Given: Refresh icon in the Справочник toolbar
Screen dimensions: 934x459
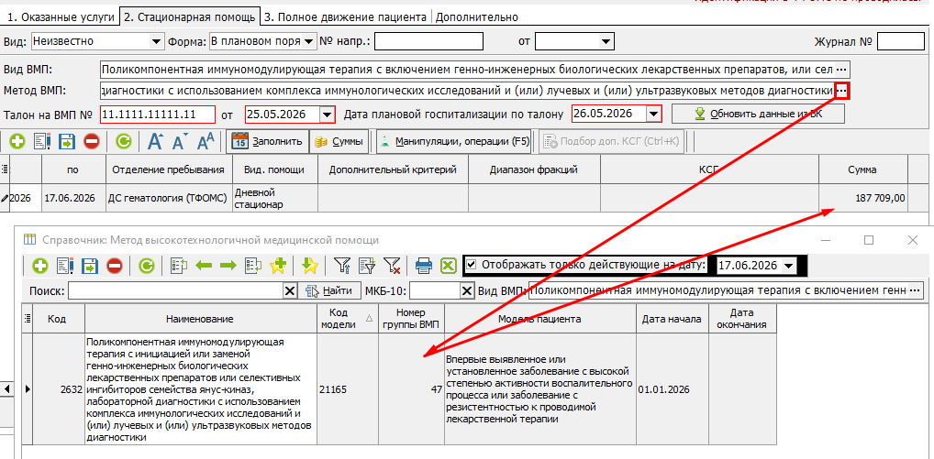Looking at the screenshot, I should 147,265.
